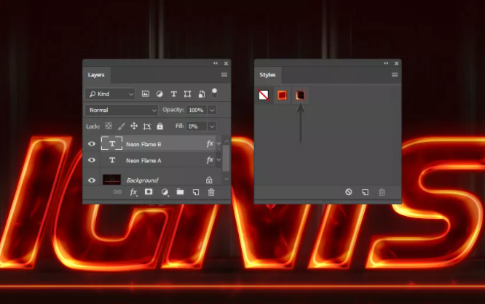Image resolution: width=485 pixels, height=304 pixels.
Task: Layers panel scrollbar up arrow
Action: point(226,141)
